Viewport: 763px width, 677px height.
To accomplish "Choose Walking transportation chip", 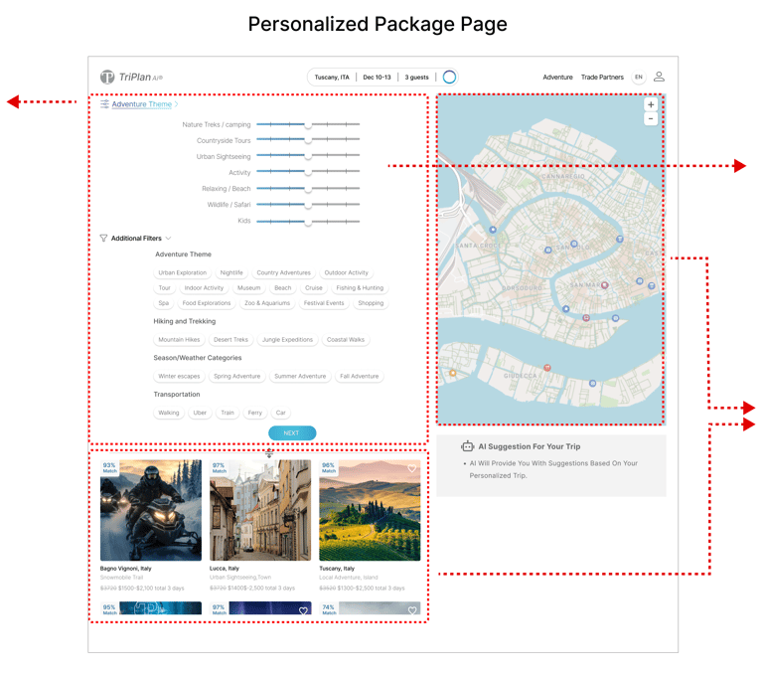I will [169, 413].
